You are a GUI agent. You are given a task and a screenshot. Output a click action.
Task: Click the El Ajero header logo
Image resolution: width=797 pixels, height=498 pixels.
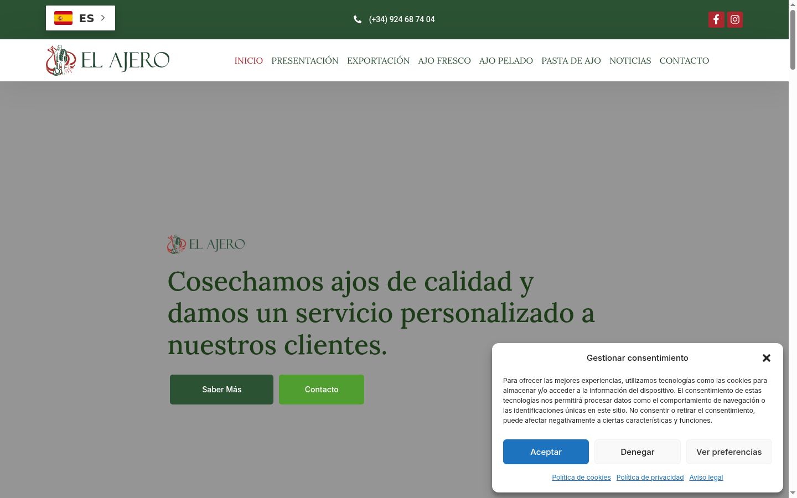[x=108, y=60]
